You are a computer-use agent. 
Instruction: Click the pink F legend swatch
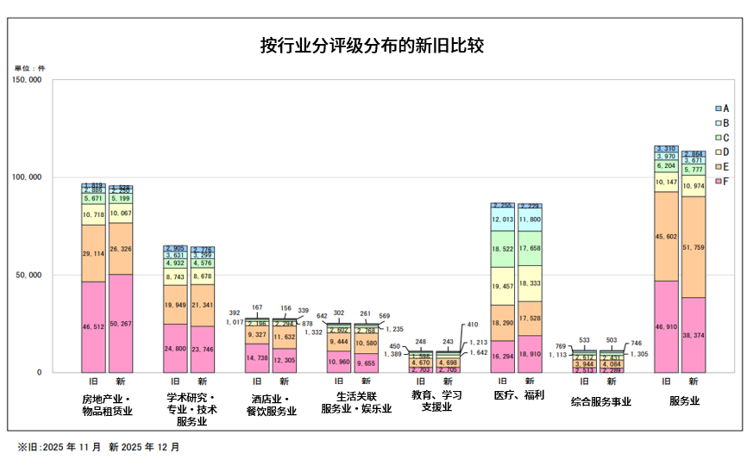(718, 182)
